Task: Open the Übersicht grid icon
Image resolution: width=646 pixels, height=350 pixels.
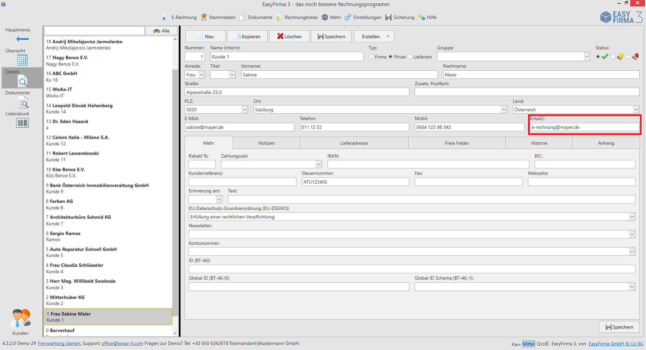Action: (x=22, y=60)
